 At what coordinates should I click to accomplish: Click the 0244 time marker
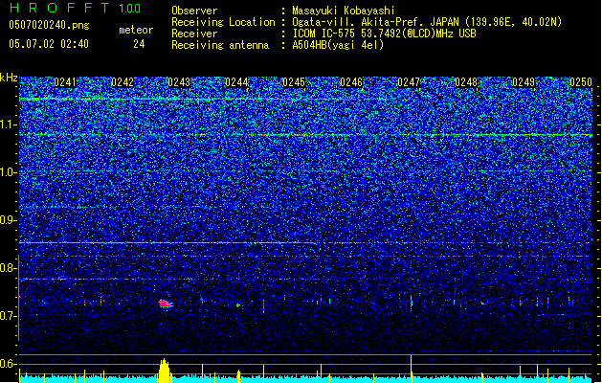236,82
